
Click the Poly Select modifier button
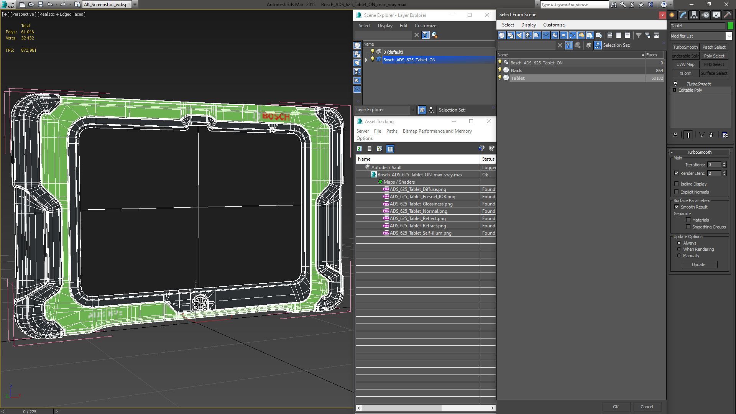(714, 56)
